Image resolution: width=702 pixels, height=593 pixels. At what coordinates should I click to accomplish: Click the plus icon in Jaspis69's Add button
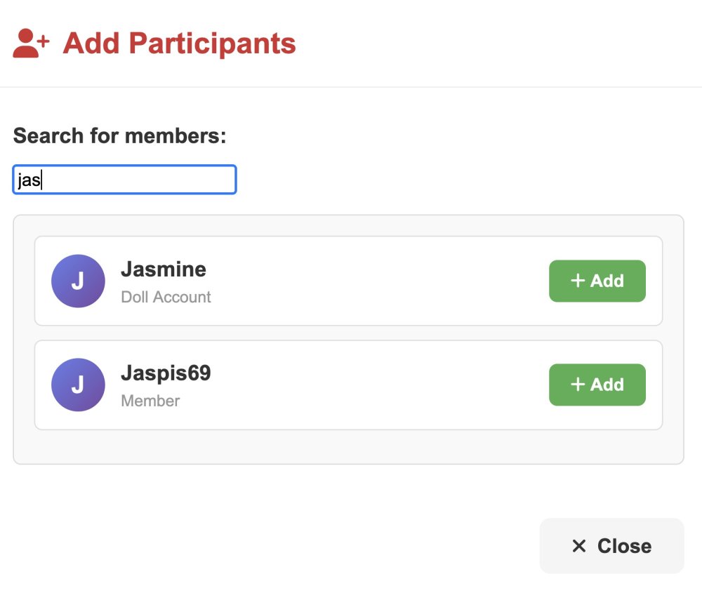tap(578, 385)
